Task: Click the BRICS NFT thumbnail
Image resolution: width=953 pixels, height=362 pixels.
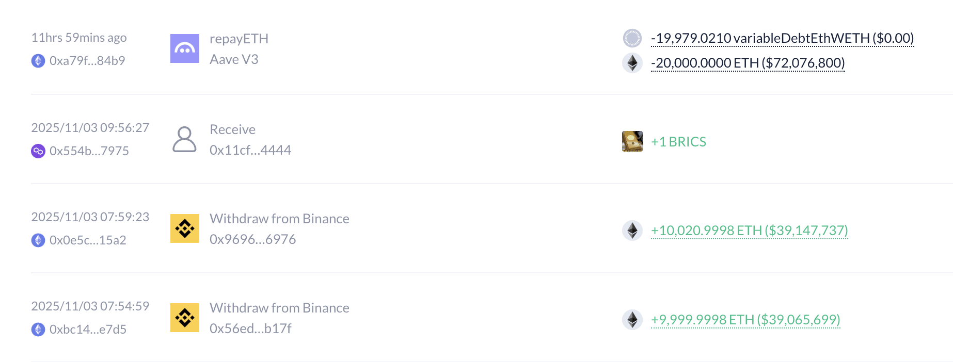Action: [x=632, y=141]
